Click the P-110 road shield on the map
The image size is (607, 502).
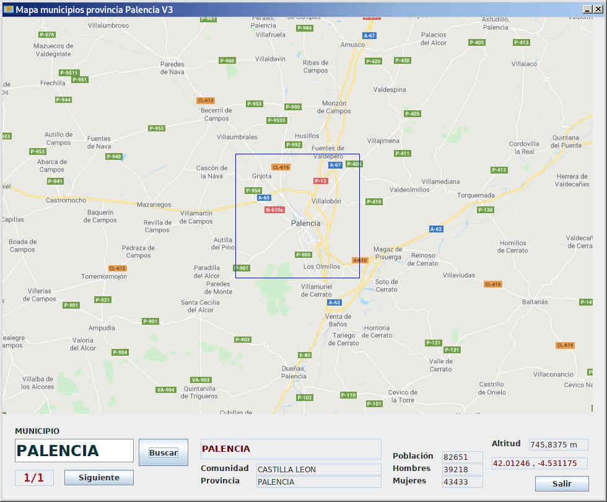pyautogui.click(x=348, y=395)
